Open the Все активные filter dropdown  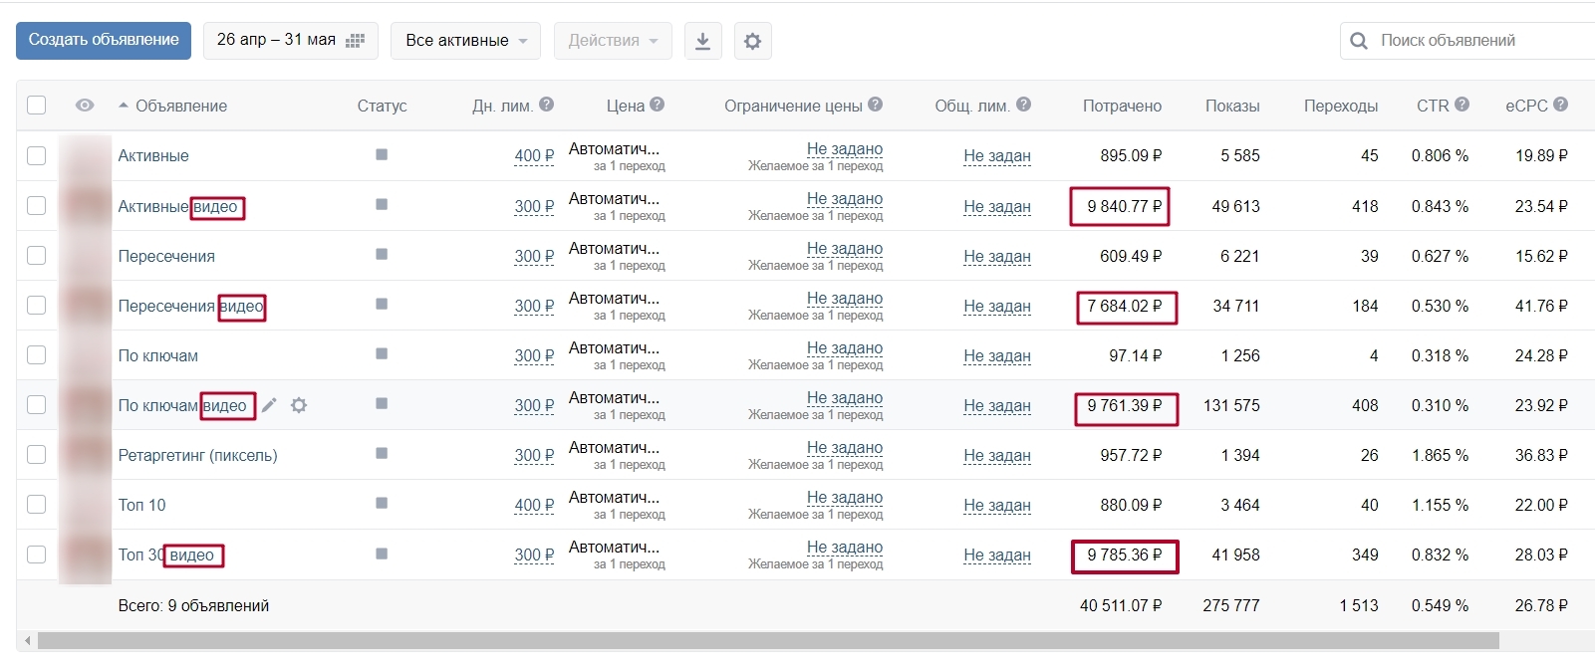pos(465,41)
